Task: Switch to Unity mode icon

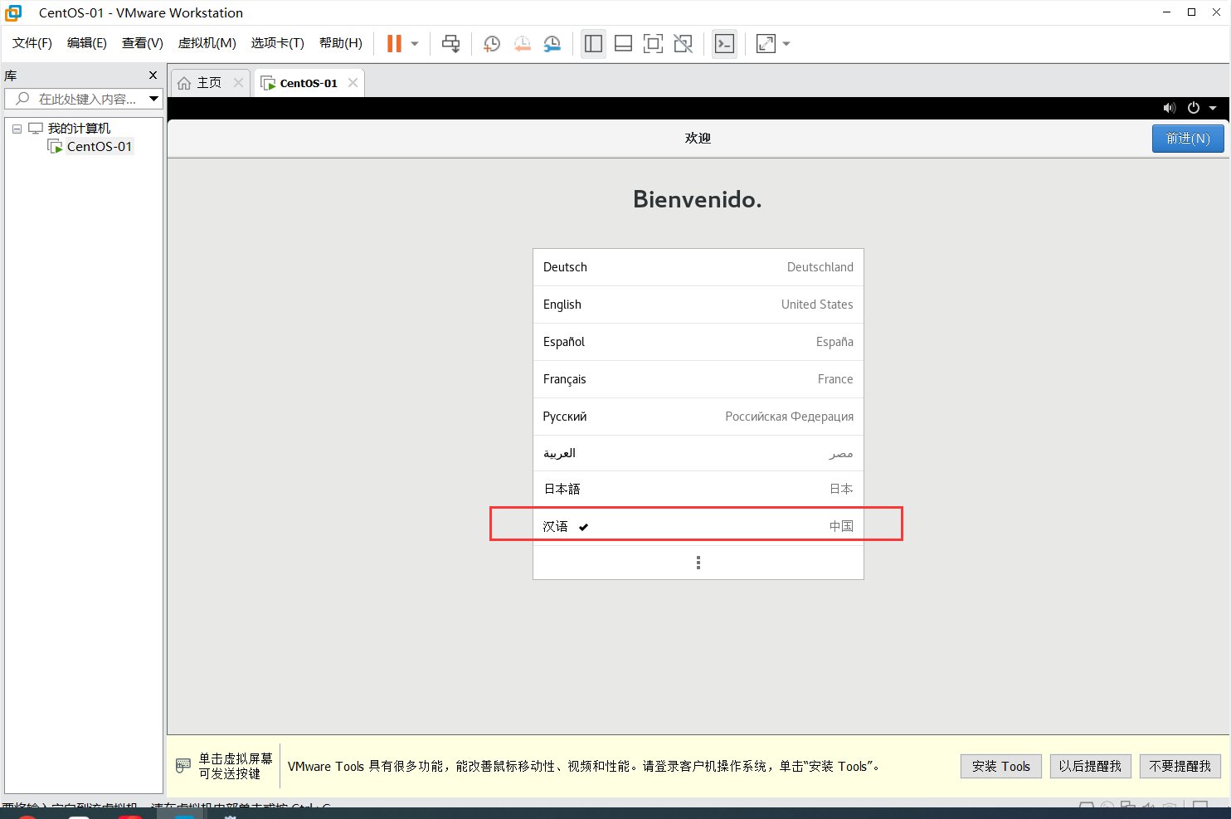Action: (x=683, y=44)
